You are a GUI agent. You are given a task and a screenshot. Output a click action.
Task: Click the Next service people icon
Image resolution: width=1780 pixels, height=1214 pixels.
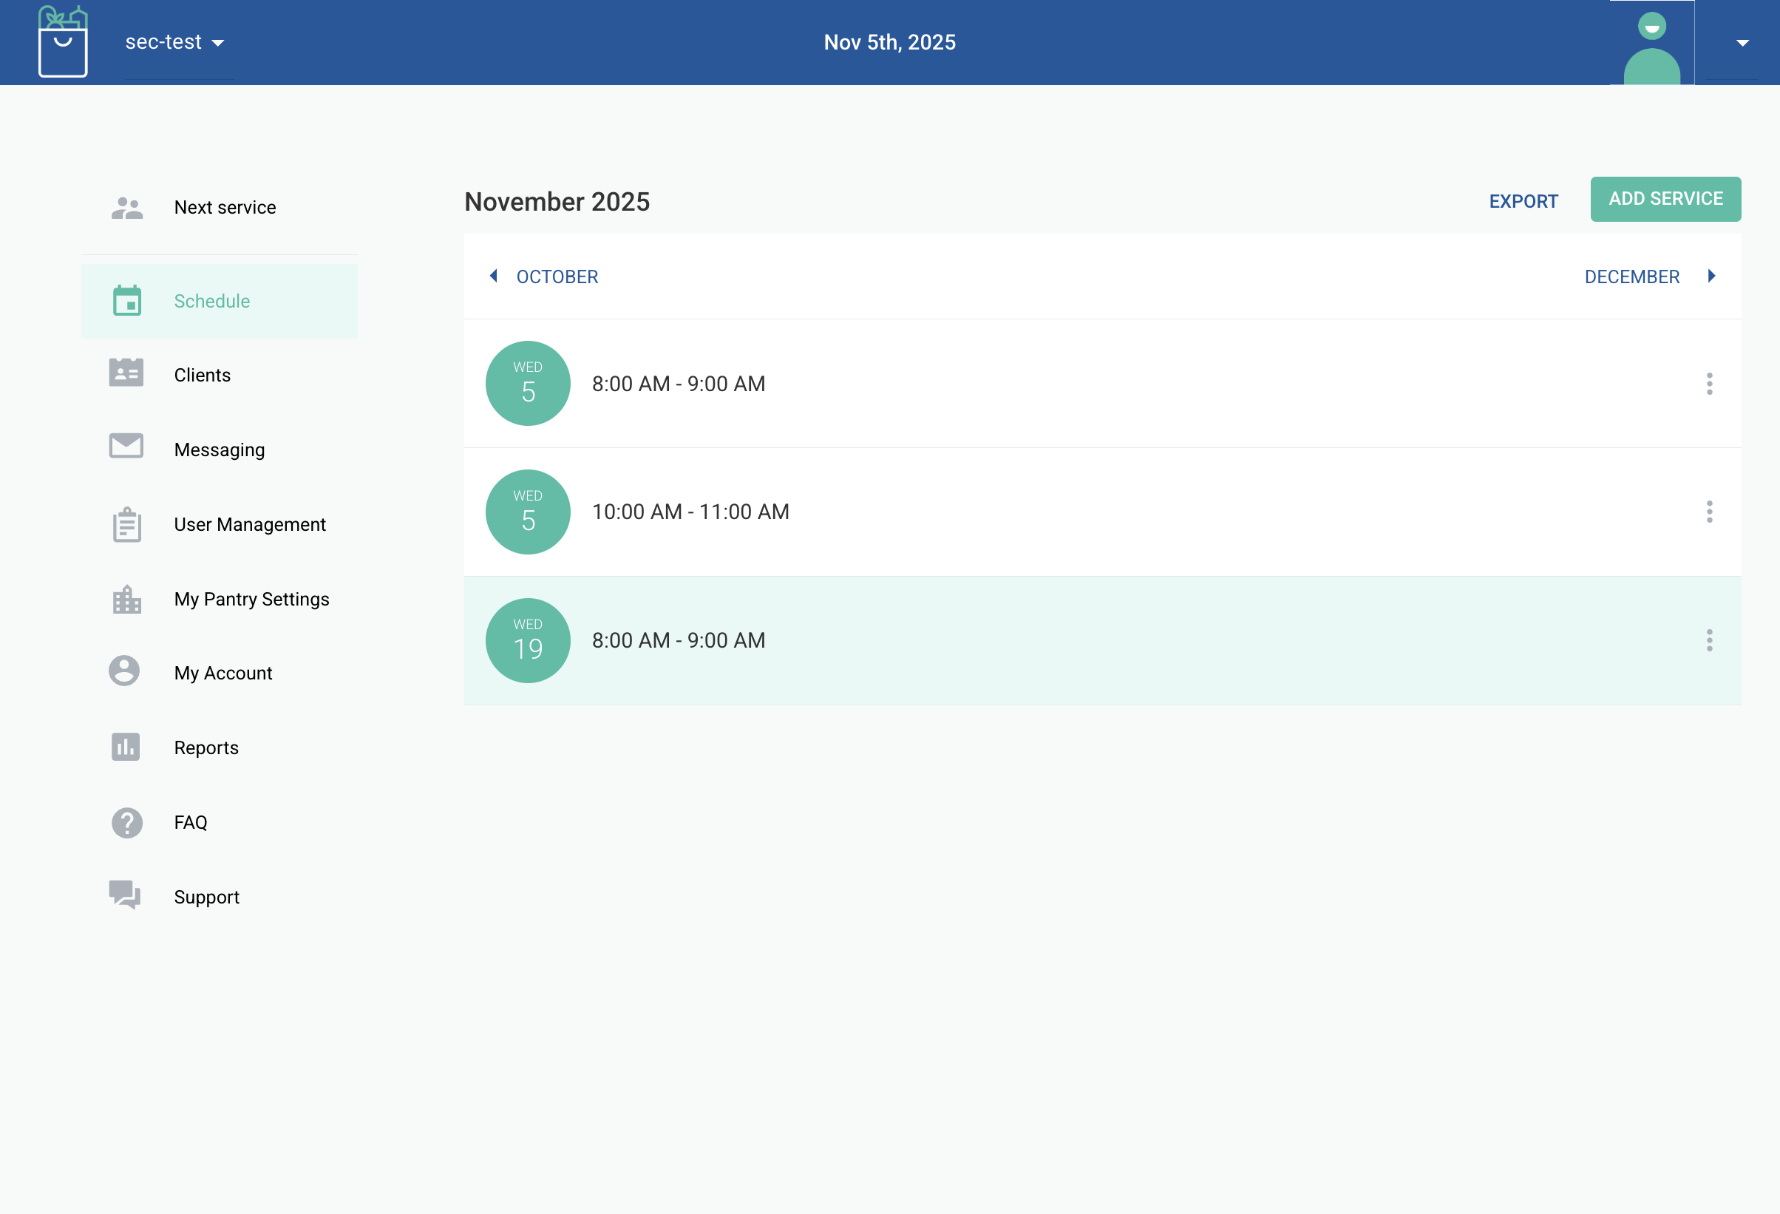coord(126,208)
